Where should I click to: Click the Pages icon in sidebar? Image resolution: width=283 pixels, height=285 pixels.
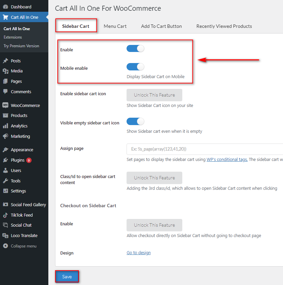coord(5,81)
